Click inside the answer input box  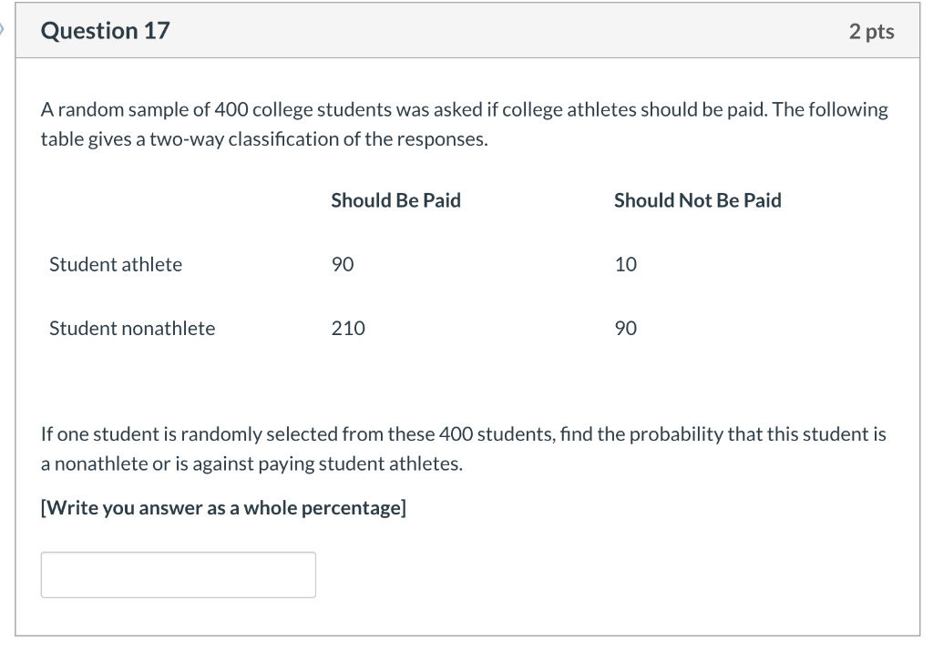pos(178,575)
